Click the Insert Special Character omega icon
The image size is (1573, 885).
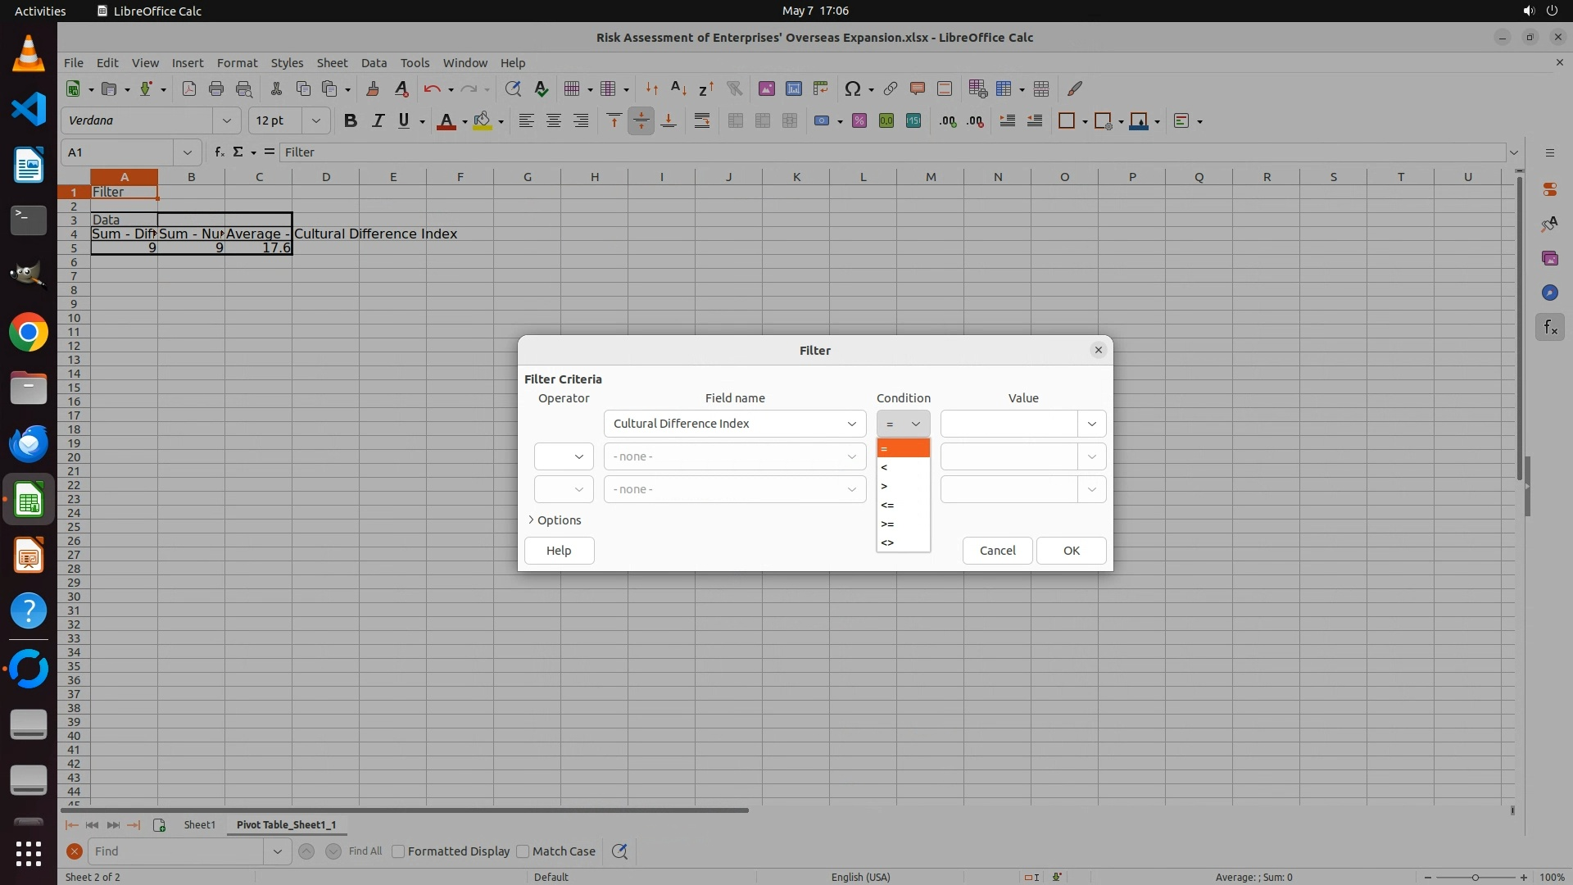coord(853,88)
